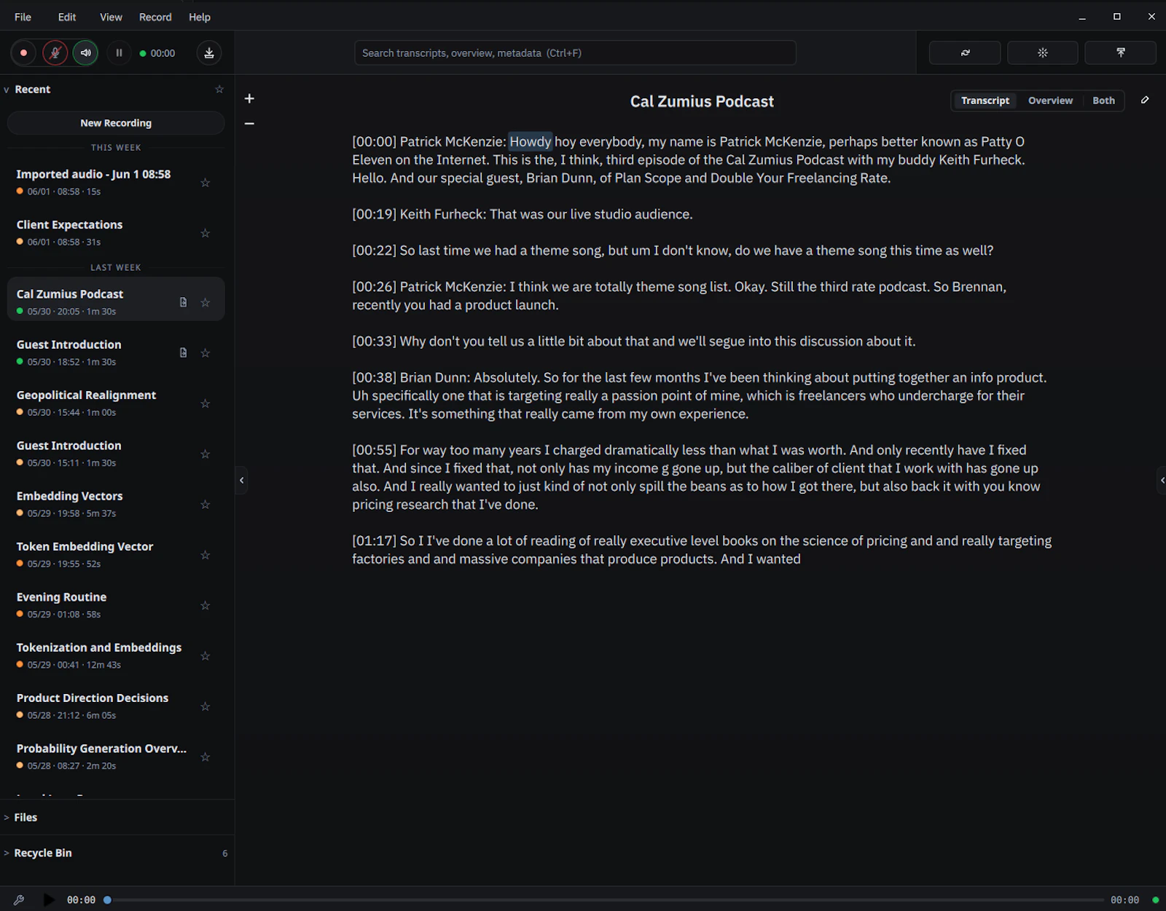Switch to the Both tab
This screenshot has width=1166, height=911.
pos(1103,100)
